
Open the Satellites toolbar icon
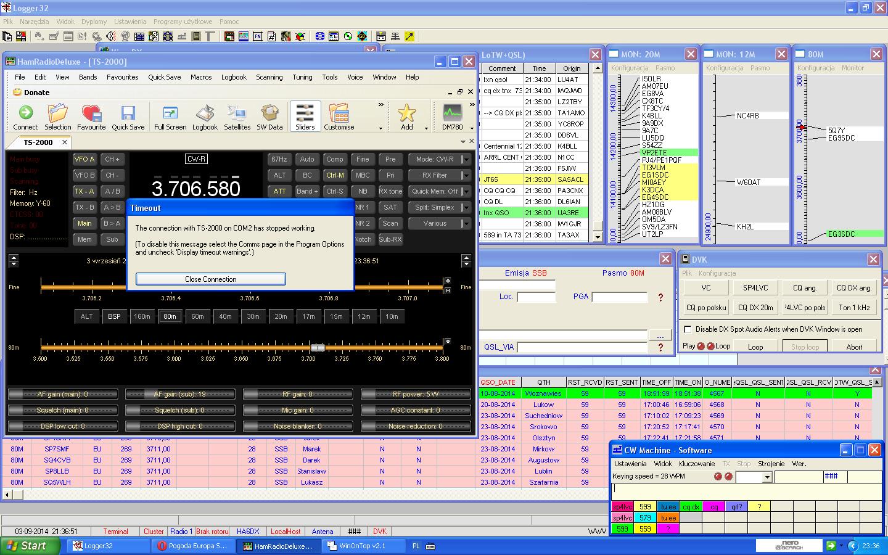[237, 117]
